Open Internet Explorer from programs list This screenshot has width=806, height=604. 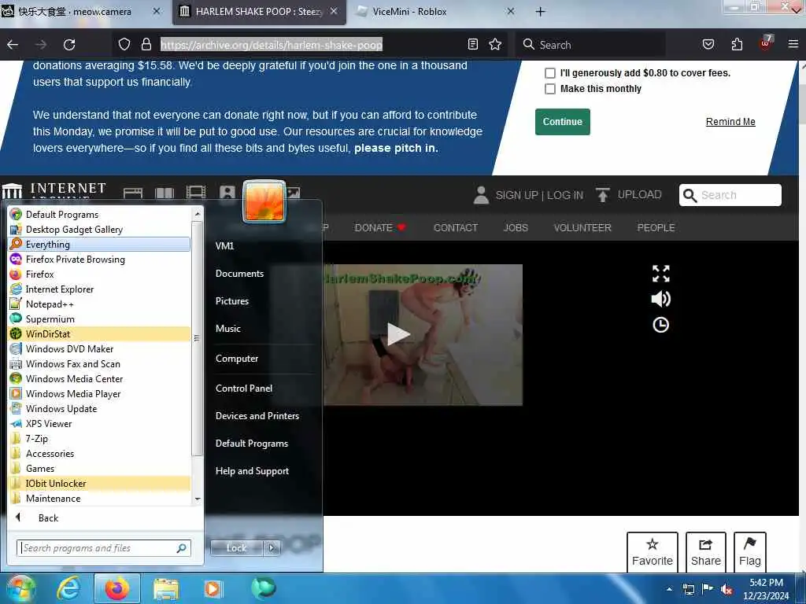99,289
